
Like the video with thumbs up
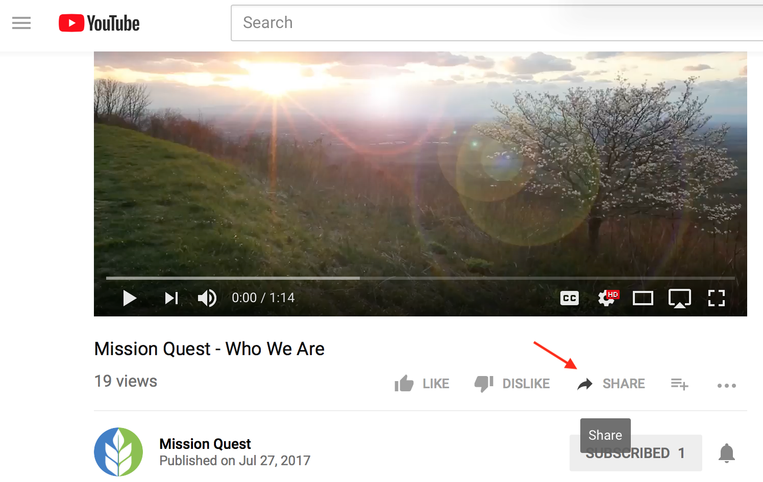(422, 384)
